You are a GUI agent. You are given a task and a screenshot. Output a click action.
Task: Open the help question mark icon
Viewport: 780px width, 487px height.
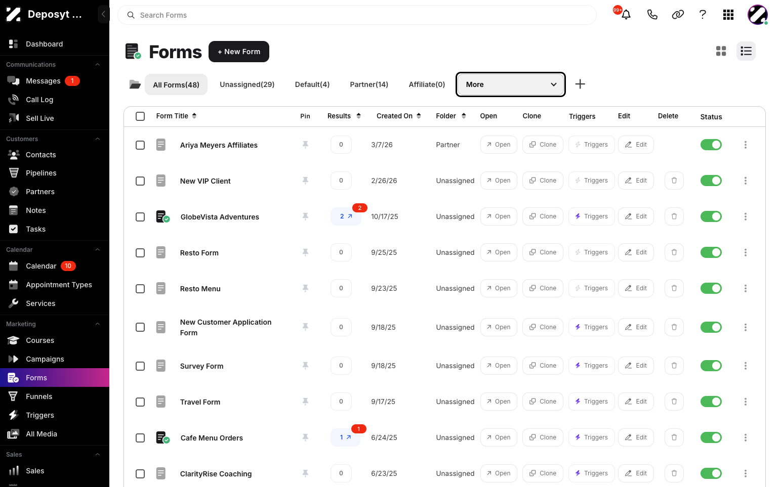(703, 15)
